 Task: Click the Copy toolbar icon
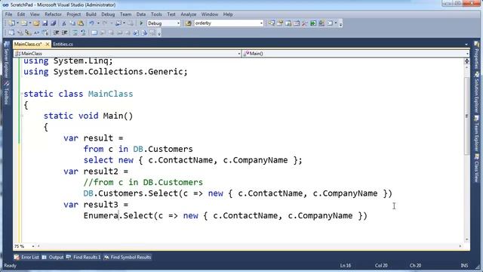tap(72, 23)
